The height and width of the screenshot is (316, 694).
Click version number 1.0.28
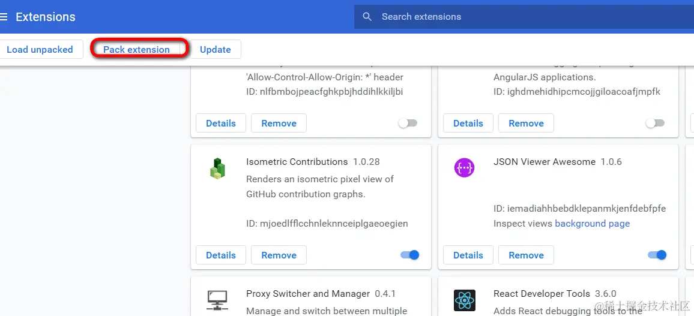tap(366, 162)
